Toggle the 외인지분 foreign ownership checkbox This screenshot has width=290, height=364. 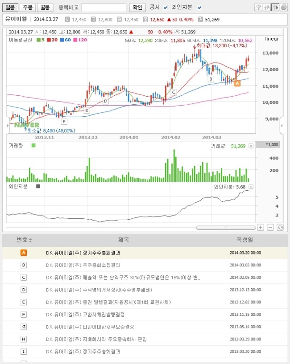click(x=199, y=8)
